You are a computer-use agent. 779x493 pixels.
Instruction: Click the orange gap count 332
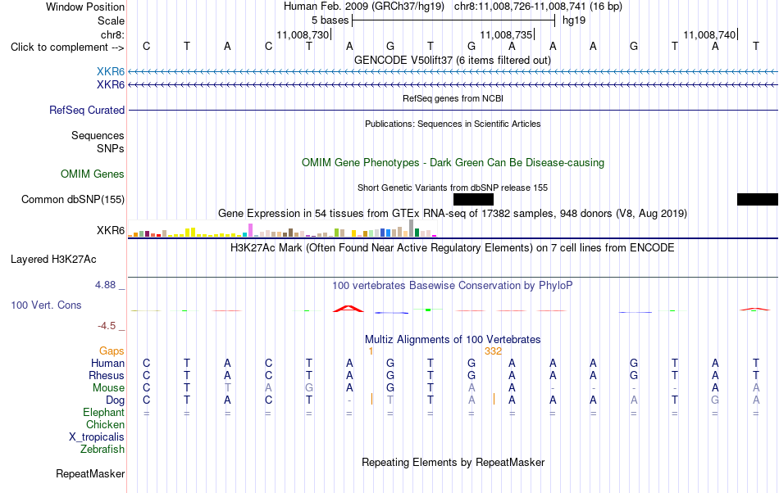494,351
